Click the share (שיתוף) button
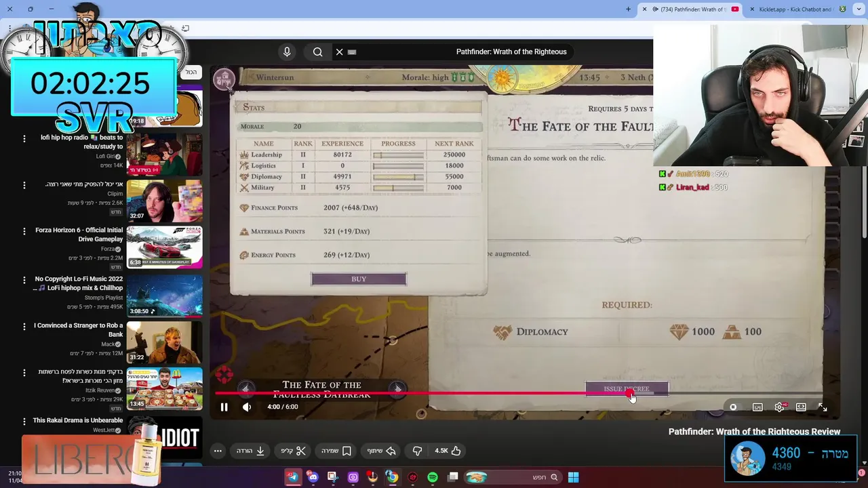 tap(382, 451)
